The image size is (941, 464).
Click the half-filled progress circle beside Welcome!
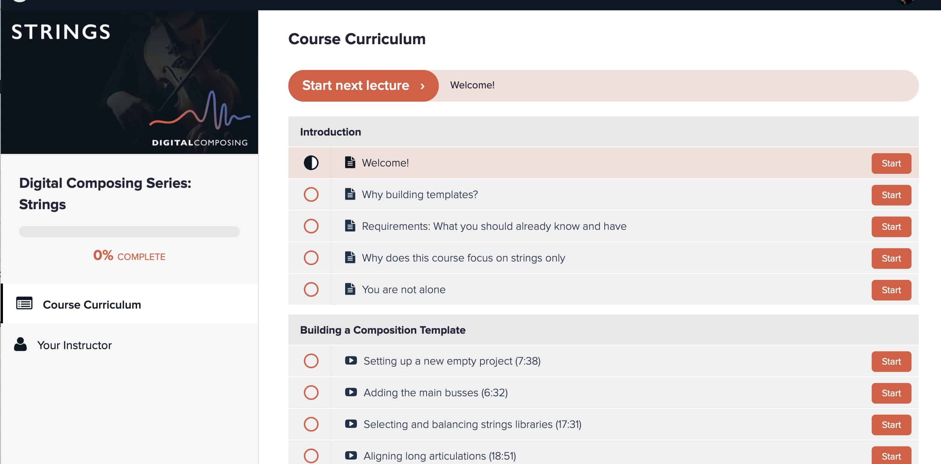click(311, 163)
